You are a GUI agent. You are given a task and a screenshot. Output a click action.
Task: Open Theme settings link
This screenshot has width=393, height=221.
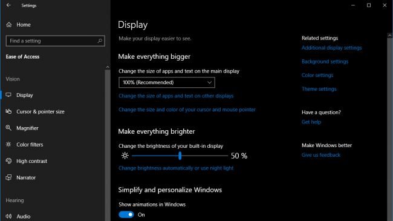[319, 89]
